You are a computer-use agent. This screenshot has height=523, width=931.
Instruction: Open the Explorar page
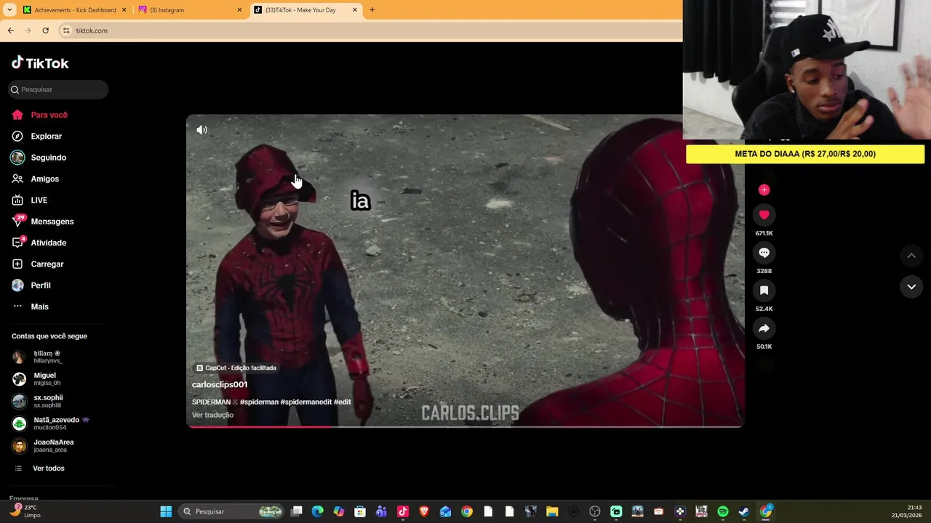[37, 136]
